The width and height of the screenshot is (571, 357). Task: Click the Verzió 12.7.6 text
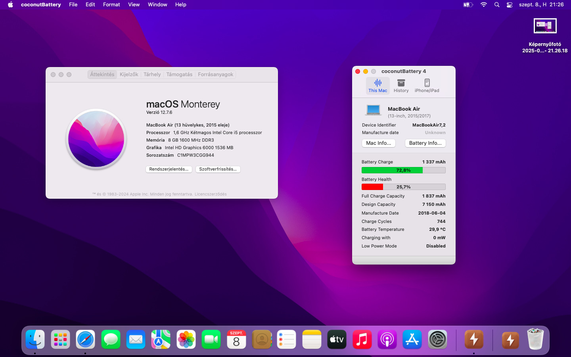pos(159,113)
